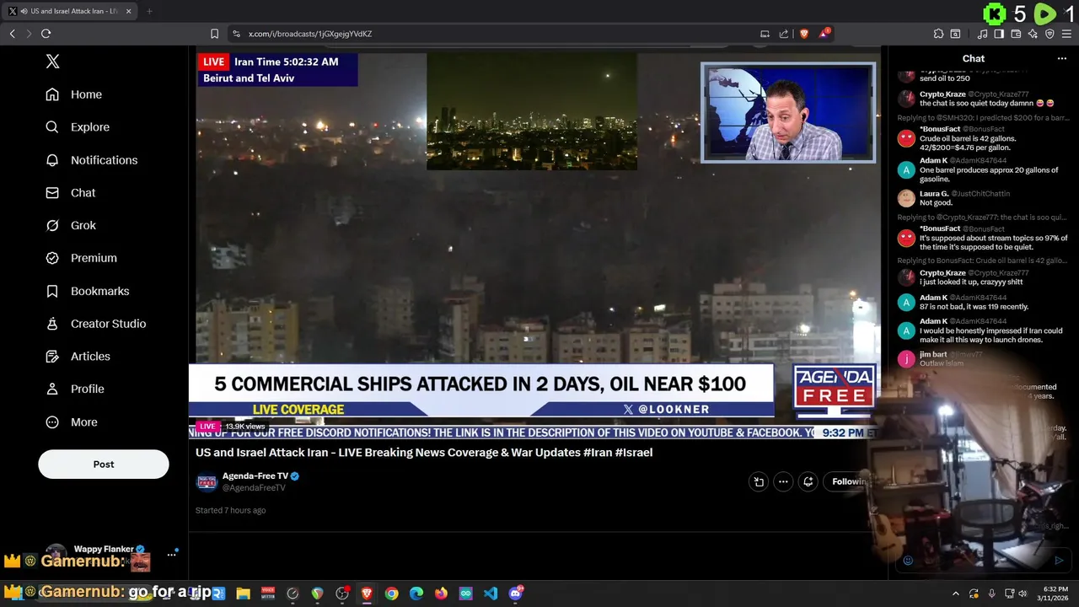Open broadcast three-dot options menu
Image resolution: width=1079 pixels, height=607 pixels.
tap(783, 482)
